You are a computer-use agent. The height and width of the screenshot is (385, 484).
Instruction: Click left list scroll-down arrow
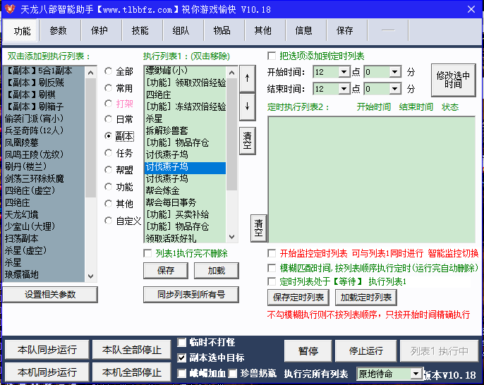(x=90, y=276)
